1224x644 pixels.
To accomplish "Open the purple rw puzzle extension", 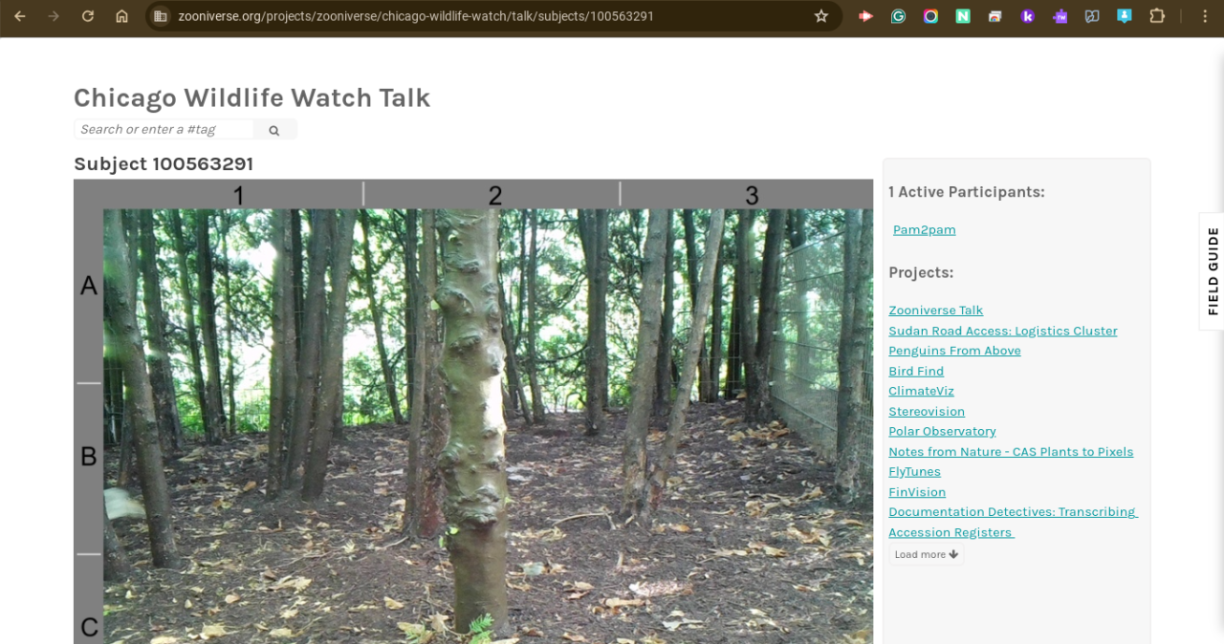I will [1060, 16].
